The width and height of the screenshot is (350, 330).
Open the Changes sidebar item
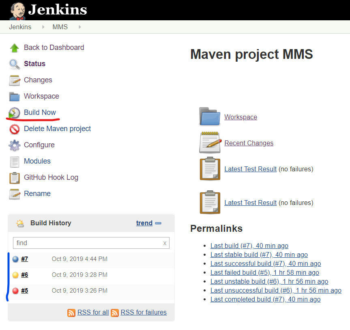coord(38,80)
